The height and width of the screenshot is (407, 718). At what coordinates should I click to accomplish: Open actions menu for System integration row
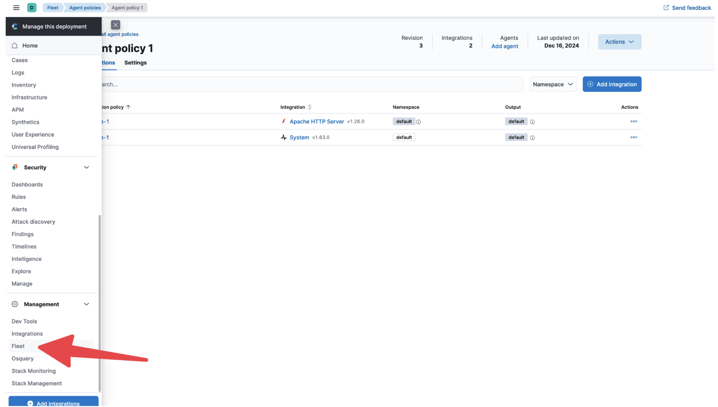click(x=633, y=137)
